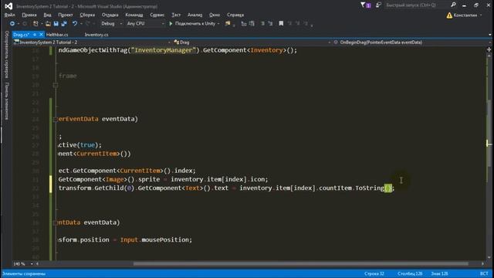
Task: Open the Панель элементов side panel tab
Action: pyautogui.click(x=7, y=101)
